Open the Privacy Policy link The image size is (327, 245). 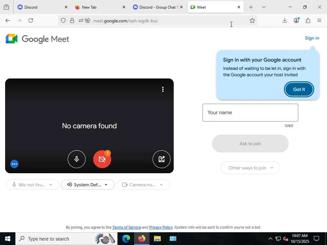point(161,227)
